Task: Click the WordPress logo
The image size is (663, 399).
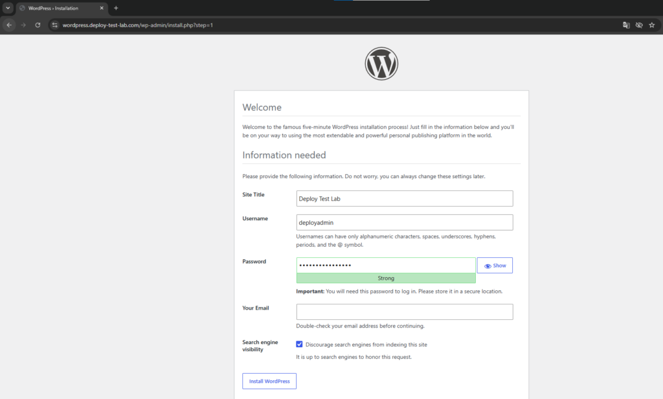Action: click(x=381, y=63)
